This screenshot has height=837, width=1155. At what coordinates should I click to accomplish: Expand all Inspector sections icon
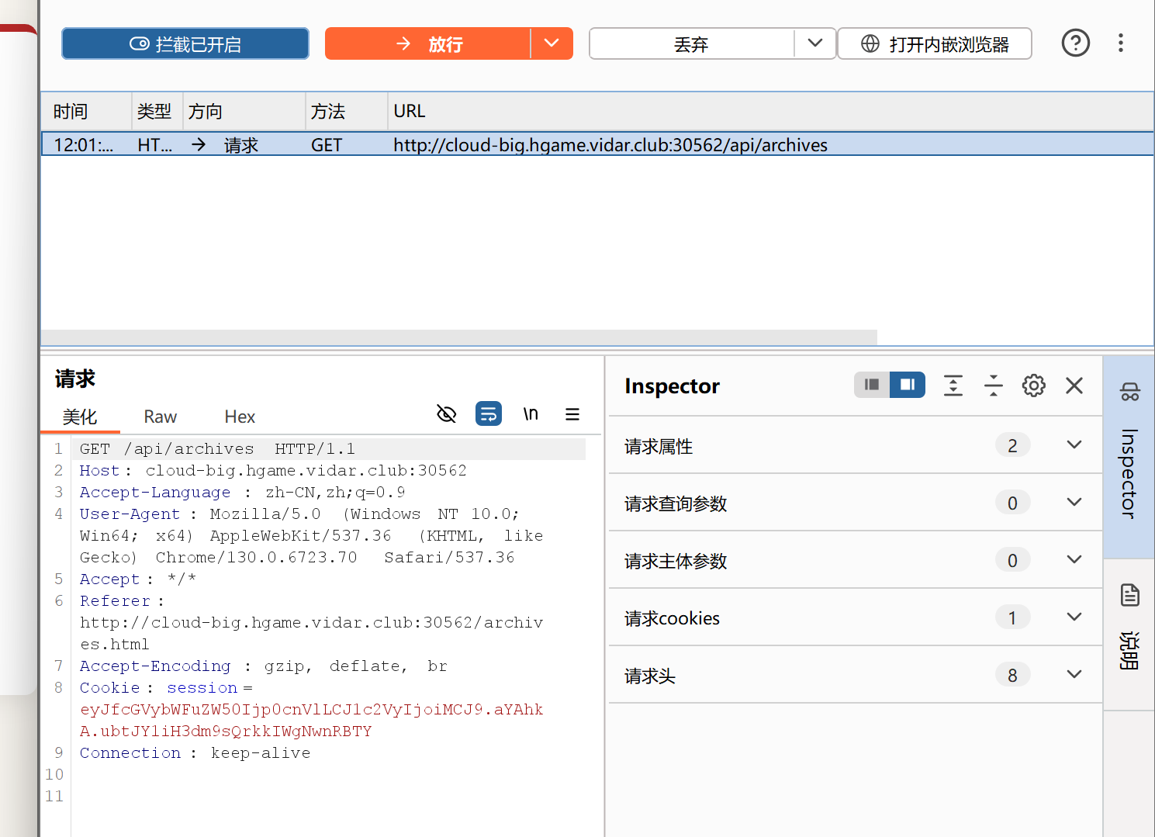pos(953,386)
